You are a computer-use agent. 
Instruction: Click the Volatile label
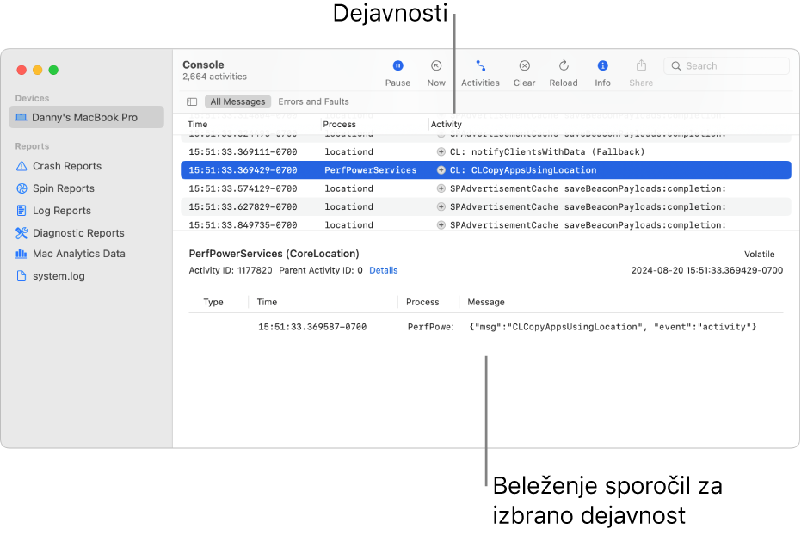[x=759, y=255]
